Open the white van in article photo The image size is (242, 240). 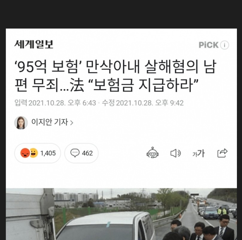click(x=106, y=226)
